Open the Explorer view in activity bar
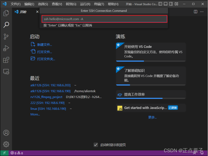208x156 pixels. point(6,13)
